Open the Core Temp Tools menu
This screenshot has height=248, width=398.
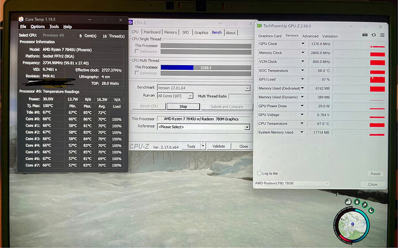(54, 27)
